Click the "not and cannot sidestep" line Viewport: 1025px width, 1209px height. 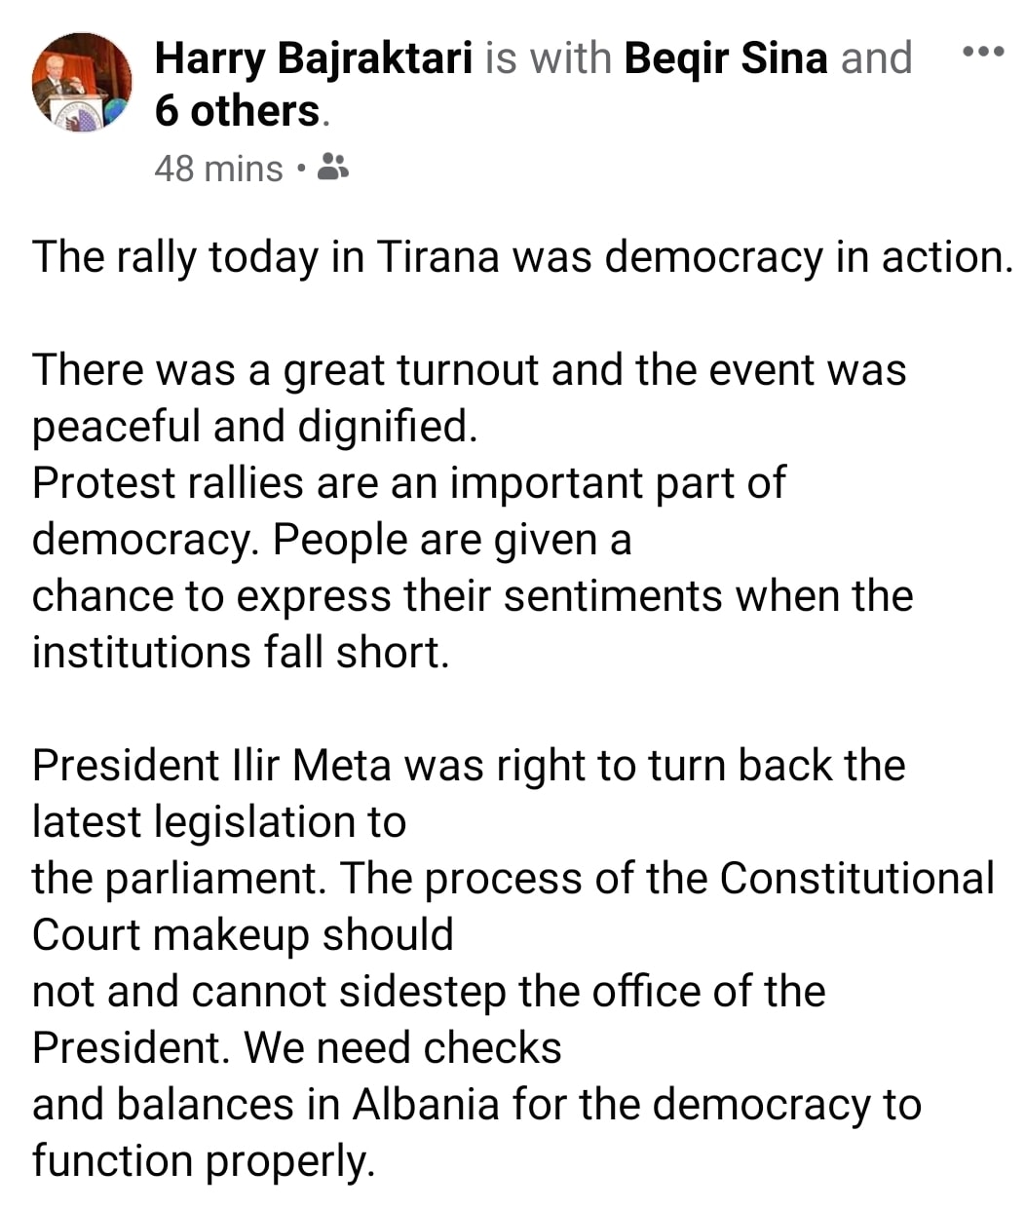[429, 992]
